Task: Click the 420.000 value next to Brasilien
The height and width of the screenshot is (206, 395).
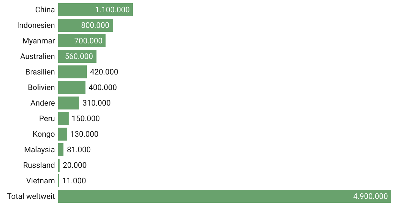Action: pos(104,72)
